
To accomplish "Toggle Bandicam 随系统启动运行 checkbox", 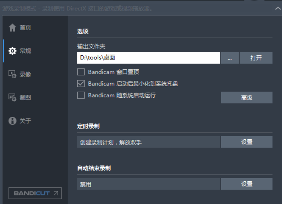I will pyautogui.click(x=81, y=95).
